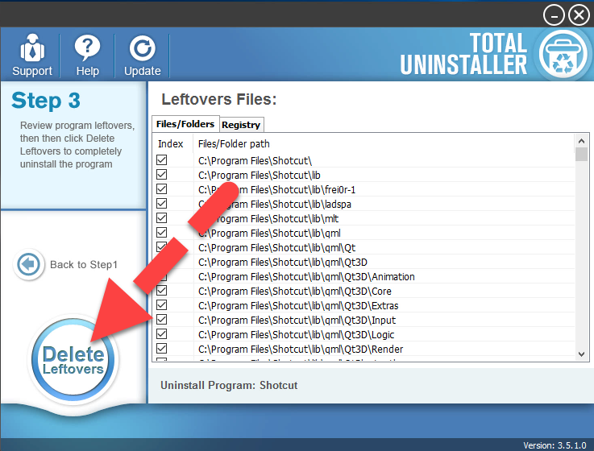This screenshot has height=451, width=594.
Task: Click the Version: 3.5.1.0 text
Action: [x=555, y=445]
